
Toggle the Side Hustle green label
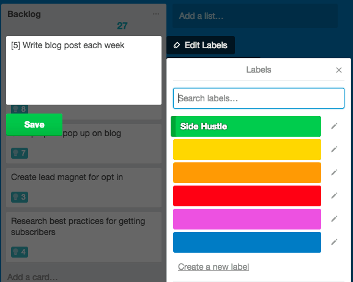pos(246,126)
